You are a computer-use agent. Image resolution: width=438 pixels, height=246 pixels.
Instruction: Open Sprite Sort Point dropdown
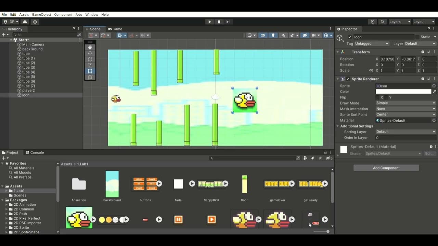point(406,115)
